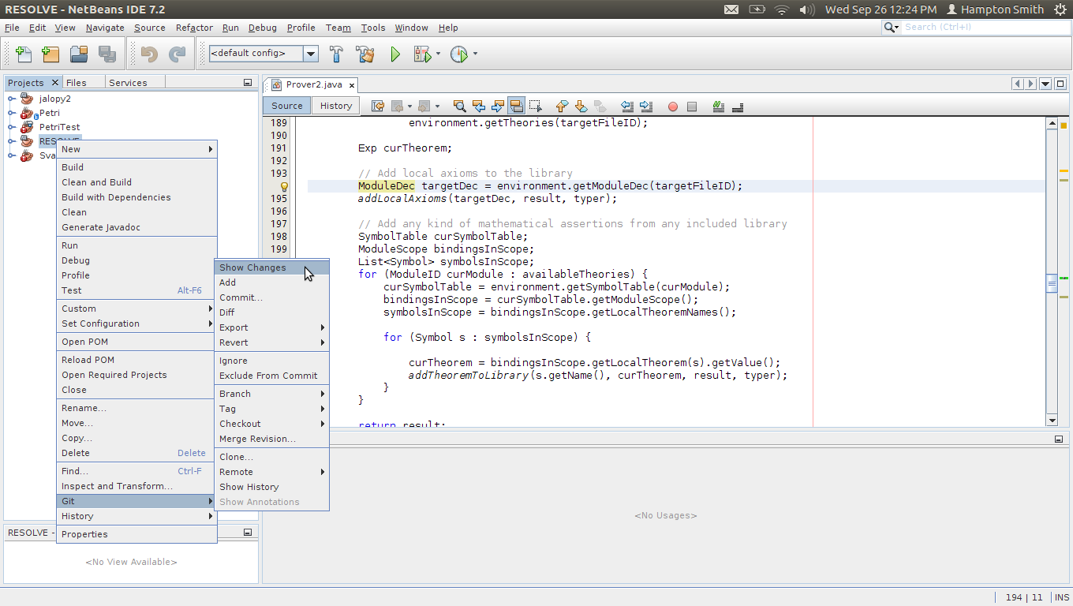Image resolution: width=1073 pixels, height=606 pixels.
Task: Choose Commit... from Git submenu
Action: (x=271, y=297)
